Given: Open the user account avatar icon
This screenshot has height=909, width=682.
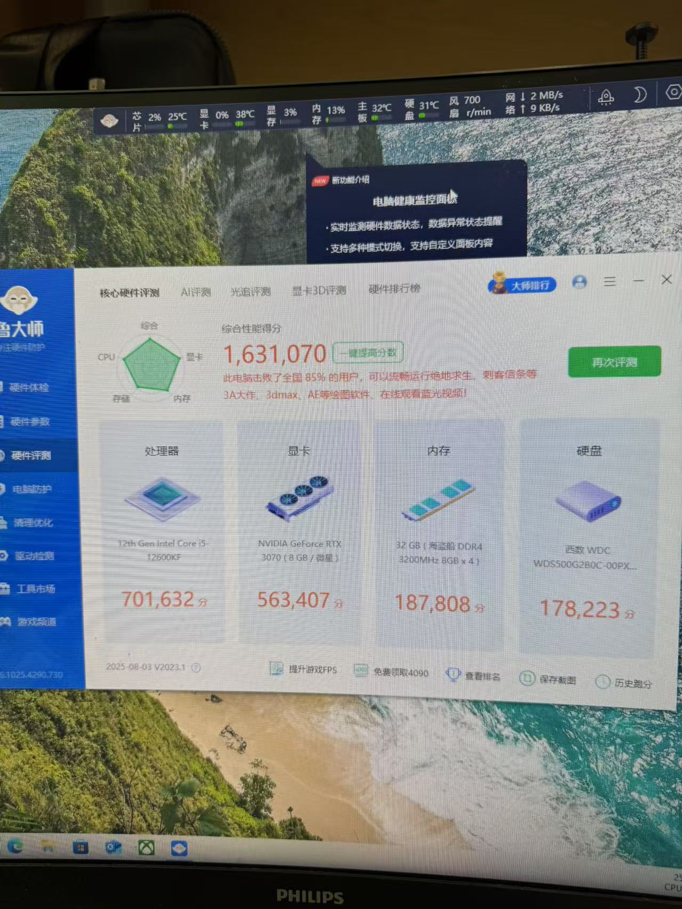Looking at the screenshot, I should pyautogui.click(x=579, y=282).
